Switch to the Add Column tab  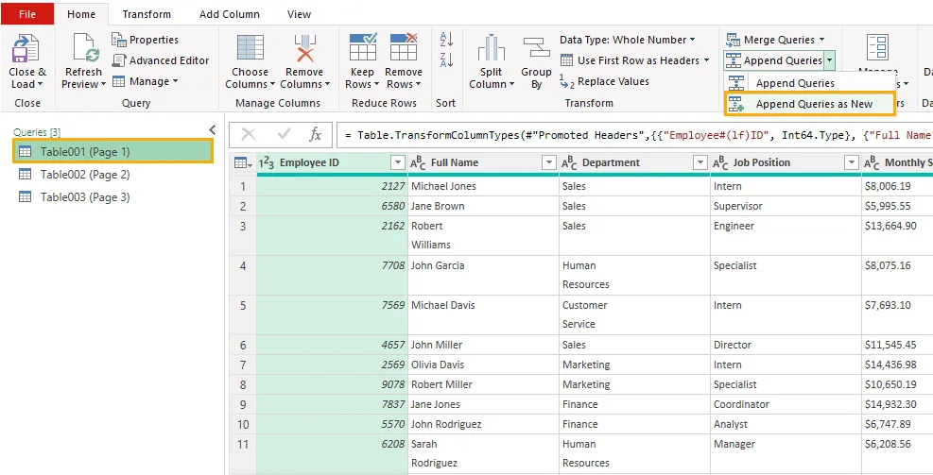tap(229, 14)
